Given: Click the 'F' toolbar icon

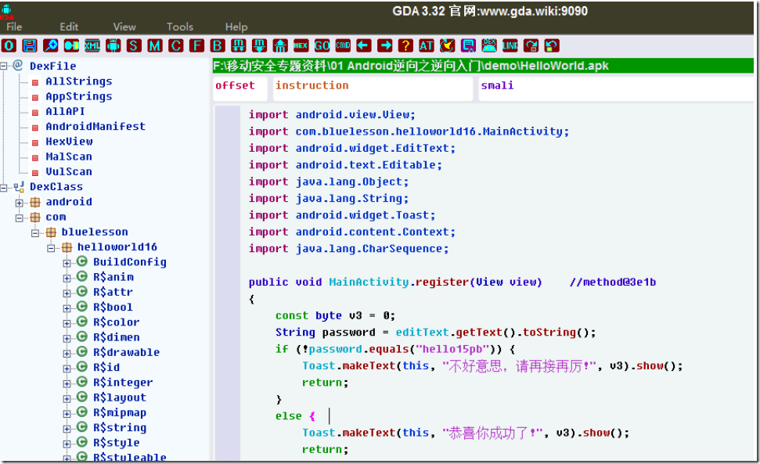Looking at the screenshot, I should click(x=196, y=45).
